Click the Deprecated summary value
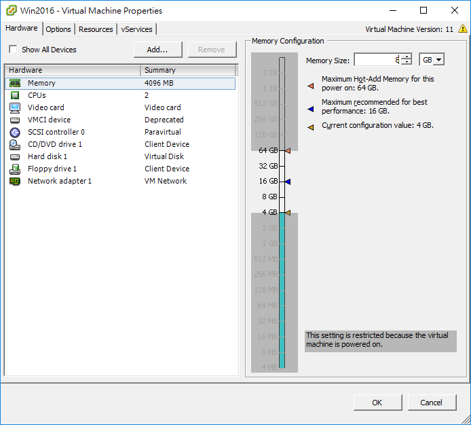 pyautogui.click(x=164, y=120)
